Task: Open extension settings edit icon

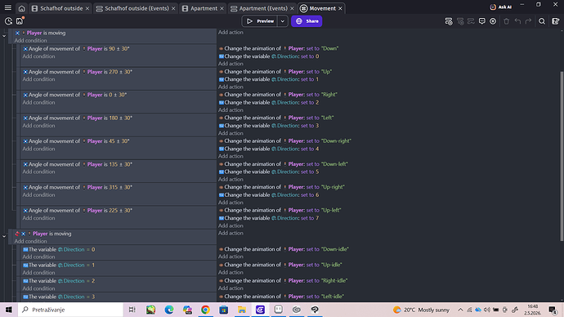Action: tap(555, 21)
